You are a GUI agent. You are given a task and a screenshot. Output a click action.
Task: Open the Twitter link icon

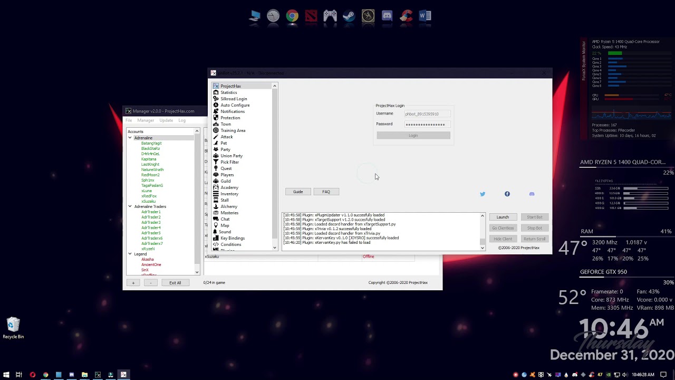[483, 194]
